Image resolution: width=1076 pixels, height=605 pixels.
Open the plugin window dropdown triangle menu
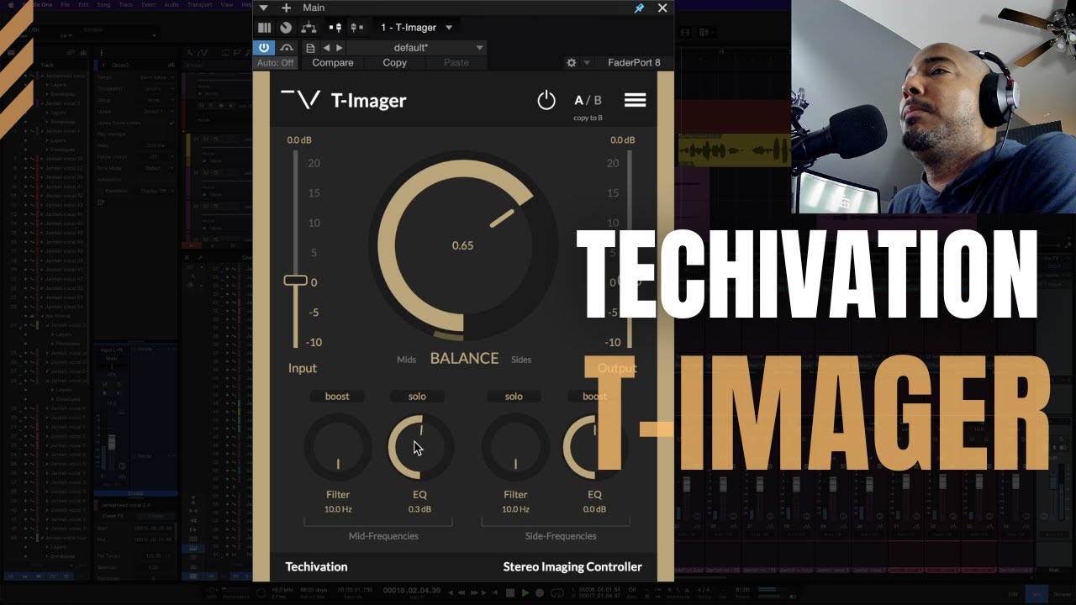click(x=263, y=8)
